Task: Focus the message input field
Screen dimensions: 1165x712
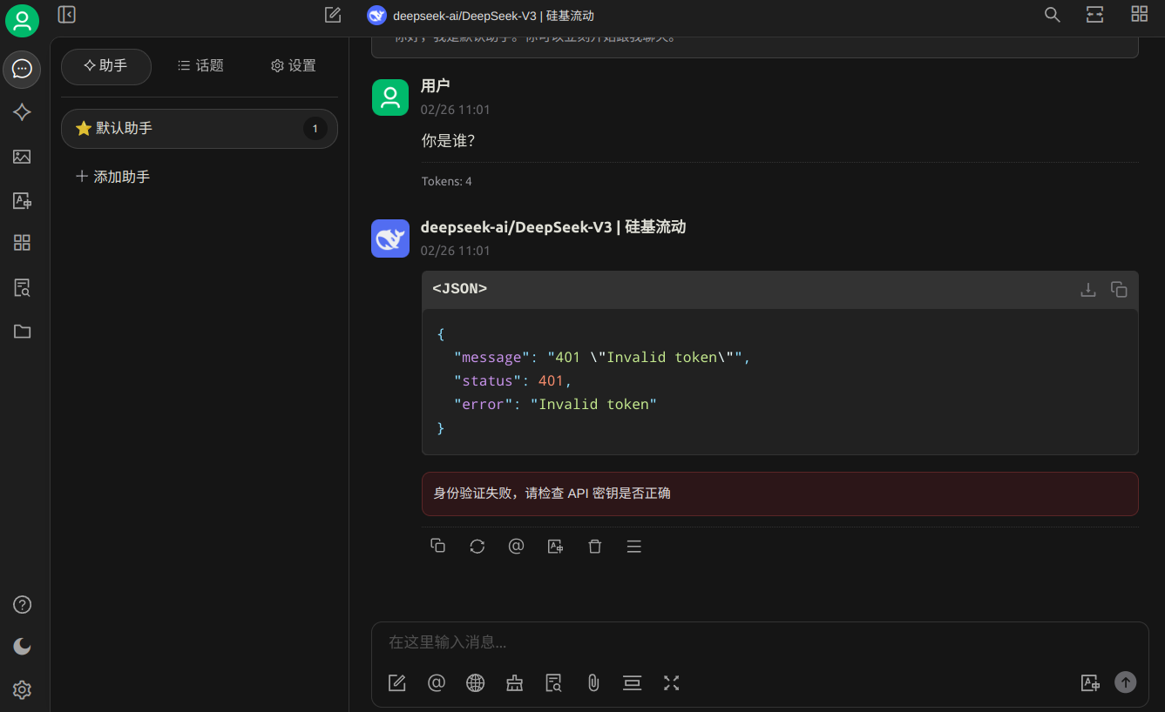Action: (760, 642)
